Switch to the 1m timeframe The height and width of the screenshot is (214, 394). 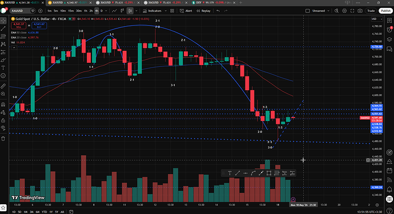tap(50, 11)
